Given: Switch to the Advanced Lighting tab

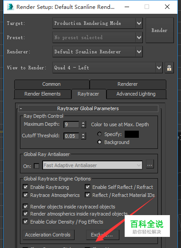Looking at the screenshot, I should coord(136,94).
